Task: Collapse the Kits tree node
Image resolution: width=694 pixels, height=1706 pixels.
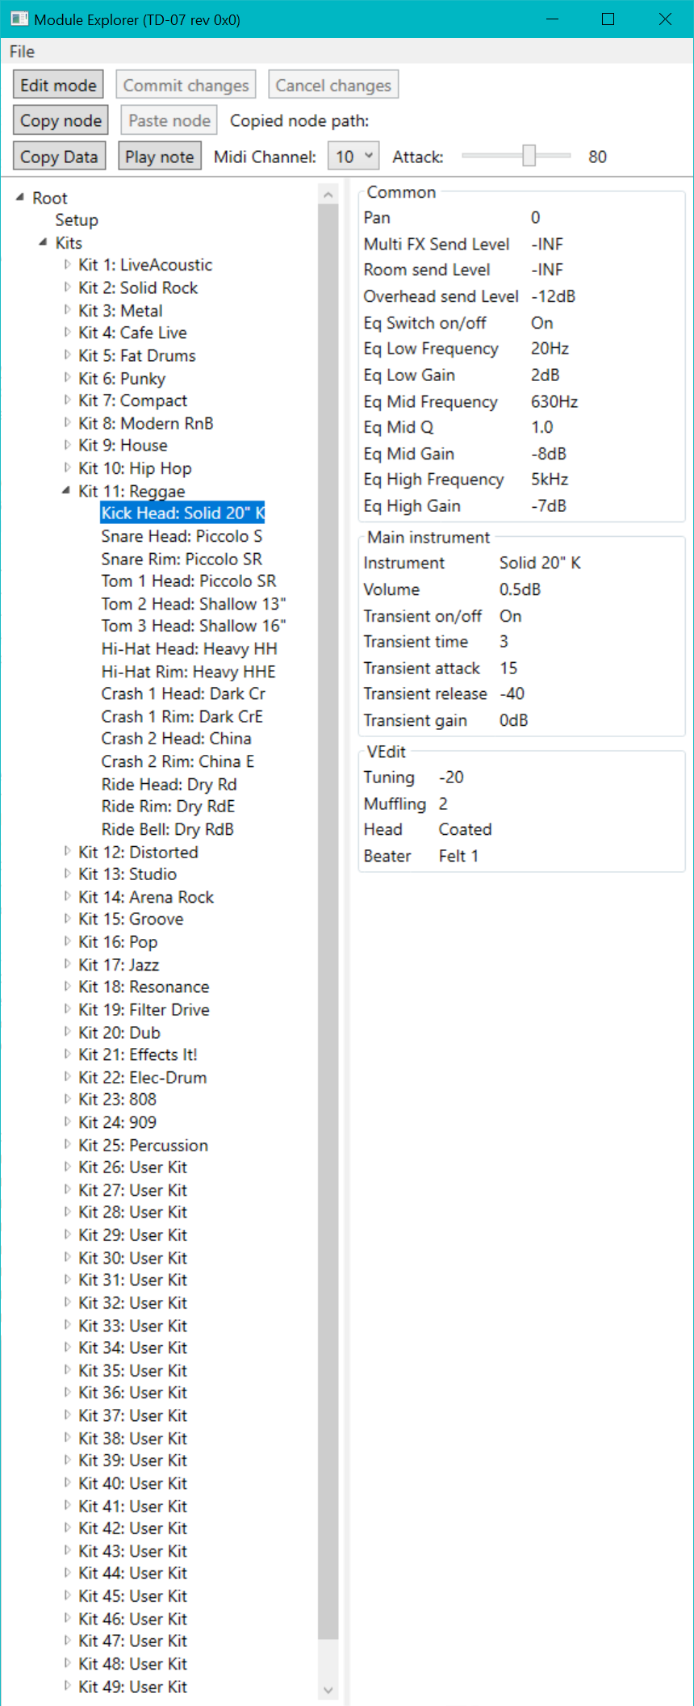Action: pos(43,242)
